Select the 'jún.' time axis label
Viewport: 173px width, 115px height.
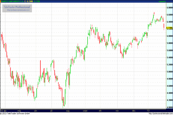coord(36,110)
